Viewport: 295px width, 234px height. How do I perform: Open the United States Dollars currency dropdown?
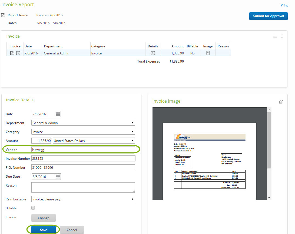(94, 141)
